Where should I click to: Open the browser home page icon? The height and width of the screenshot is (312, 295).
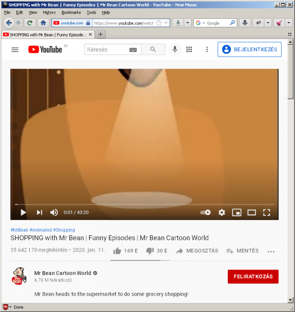point(43,23)
